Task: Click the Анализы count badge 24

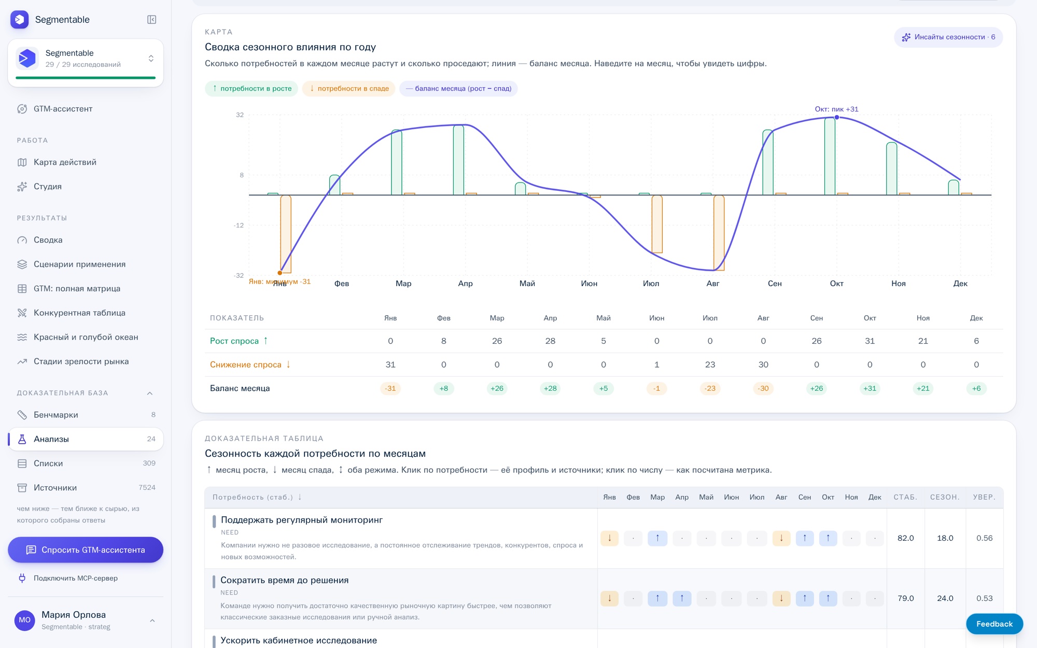Action: click(x=151, y=439)
